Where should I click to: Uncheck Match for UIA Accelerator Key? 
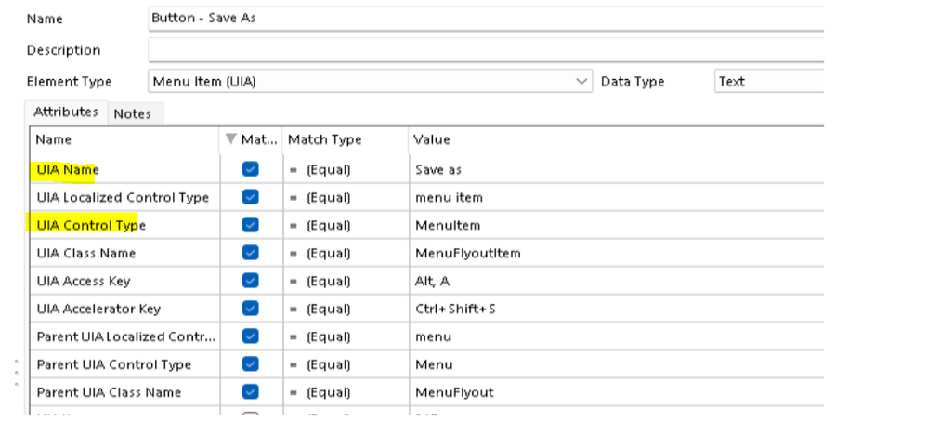[250, 309]
